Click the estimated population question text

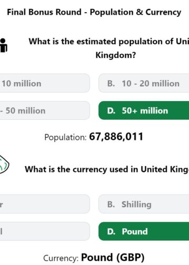tap(109, 48)
